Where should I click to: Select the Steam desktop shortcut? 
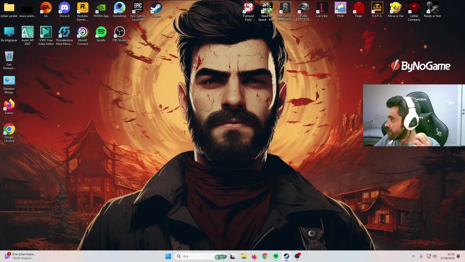pos(156,10)
